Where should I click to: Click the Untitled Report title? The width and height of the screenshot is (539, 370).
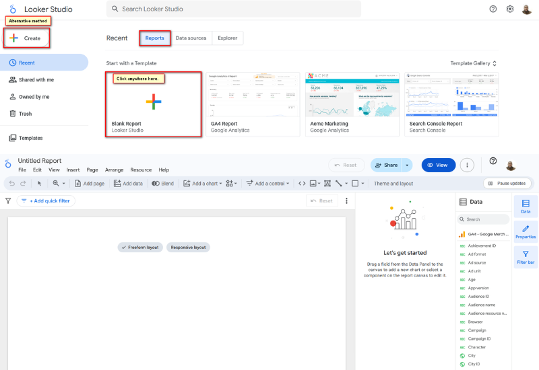click(40, 161)
